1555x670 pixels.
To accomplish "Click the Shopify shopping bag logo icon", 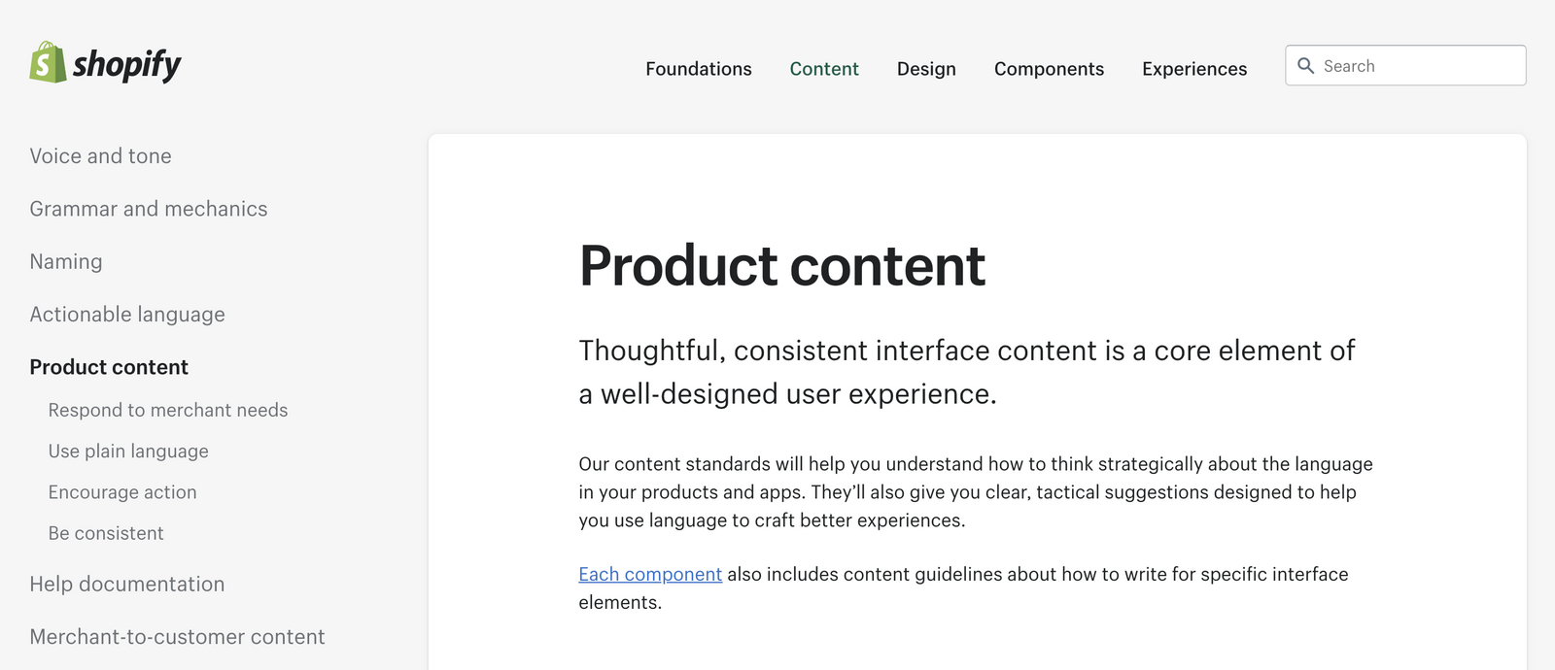I will tap(46, 62).
